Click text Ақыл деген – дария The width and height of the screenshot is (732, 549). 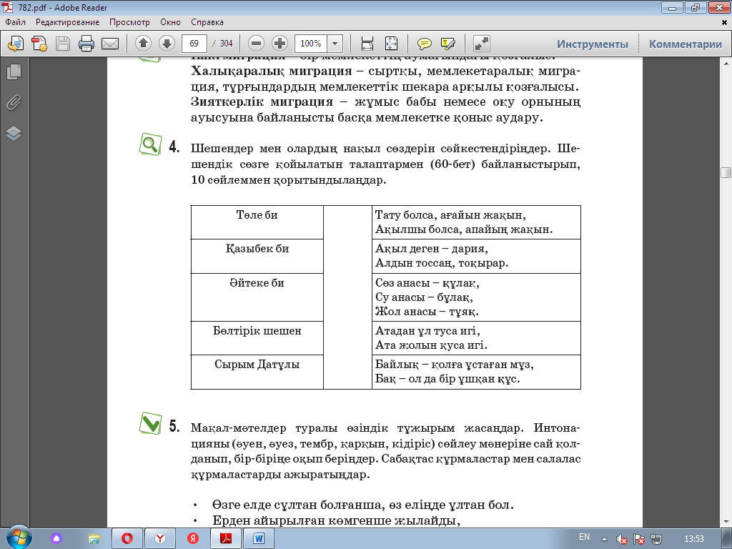tap(431, 249)
